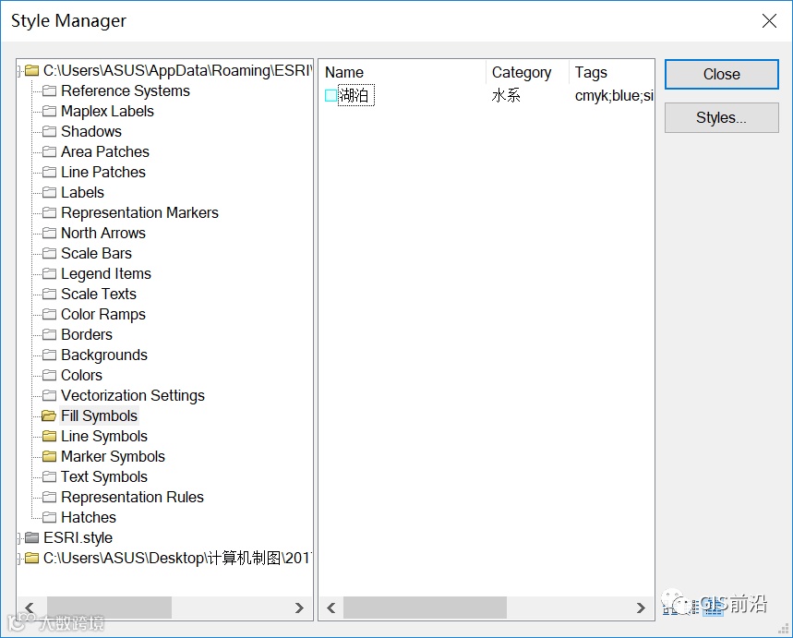The height and width of the screenshot is (638, 793).
Task: Select the Fill Symbols tree item
Action: pos(99,415)
